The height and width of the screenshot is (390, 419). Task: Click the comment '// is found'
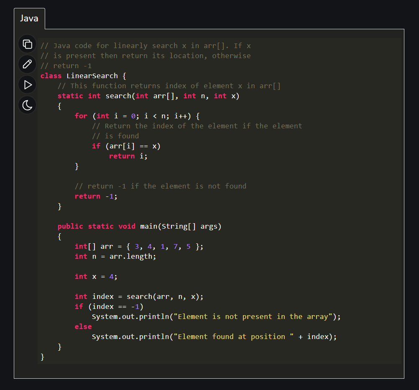[115, 136]
